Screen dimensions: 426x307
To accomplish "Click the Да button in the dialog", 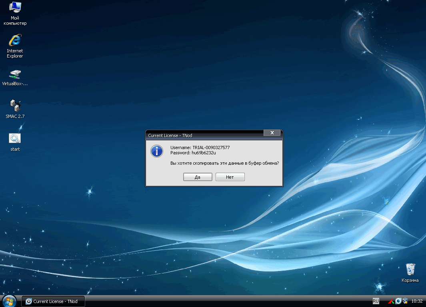I will point(198,177).
